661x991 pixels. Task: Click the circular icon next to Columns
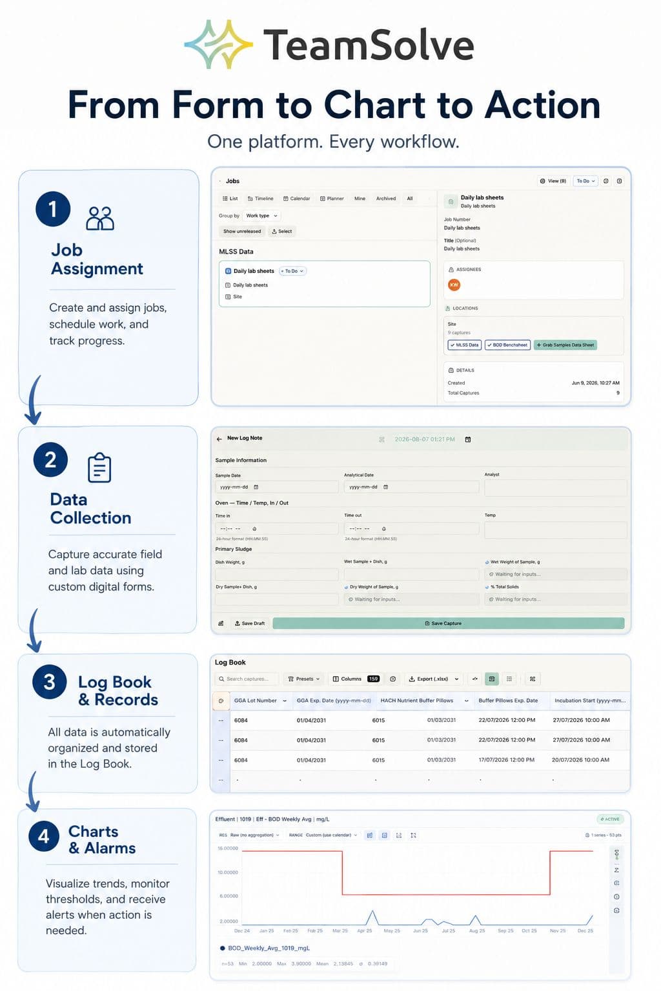392,679
